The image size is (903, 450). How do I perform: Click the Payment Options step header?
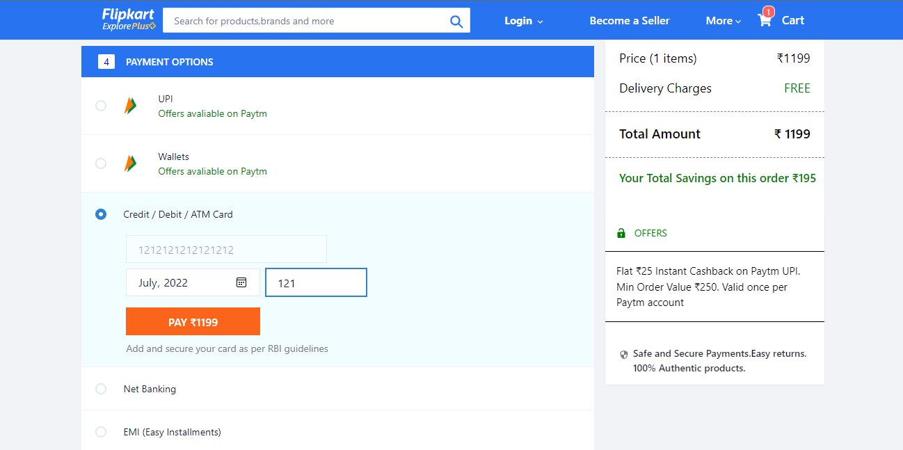(x=337, y=62)
